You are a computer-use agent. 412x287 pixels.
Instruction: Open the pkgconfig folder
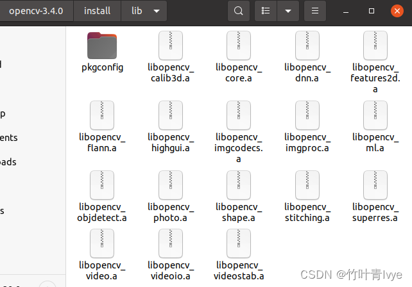tap(102, 45)
